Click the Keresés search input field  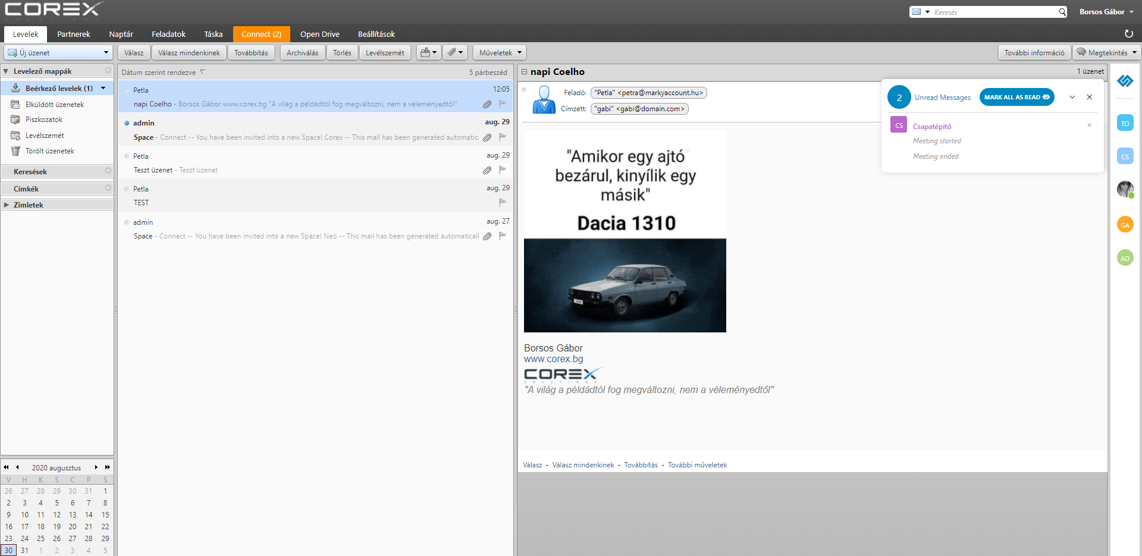994,12
